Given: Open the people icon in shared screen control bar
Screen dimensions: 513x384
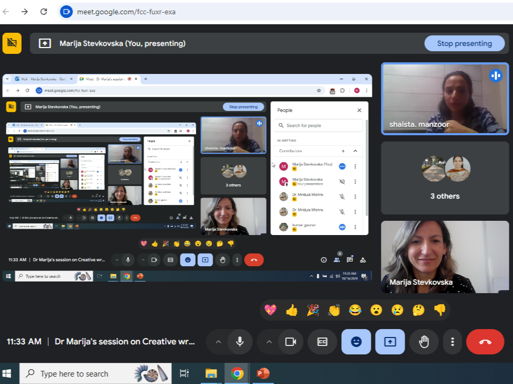Looking at the screenshot, I should pos(337,260).
